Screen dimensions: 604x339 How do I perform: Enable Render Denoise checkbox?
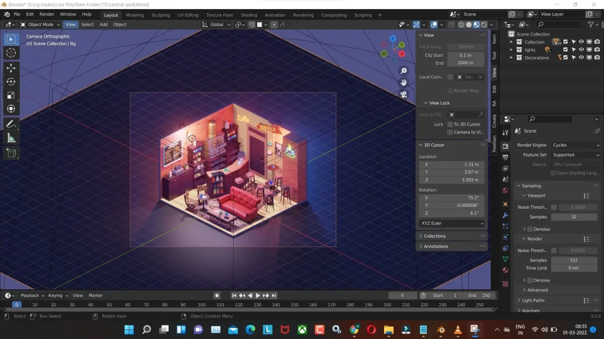(530, 280)
